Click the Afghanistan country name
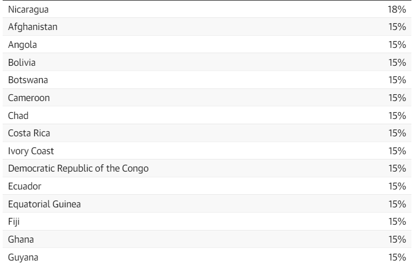The width and height of the screenshot is (413, 270). 33,27
